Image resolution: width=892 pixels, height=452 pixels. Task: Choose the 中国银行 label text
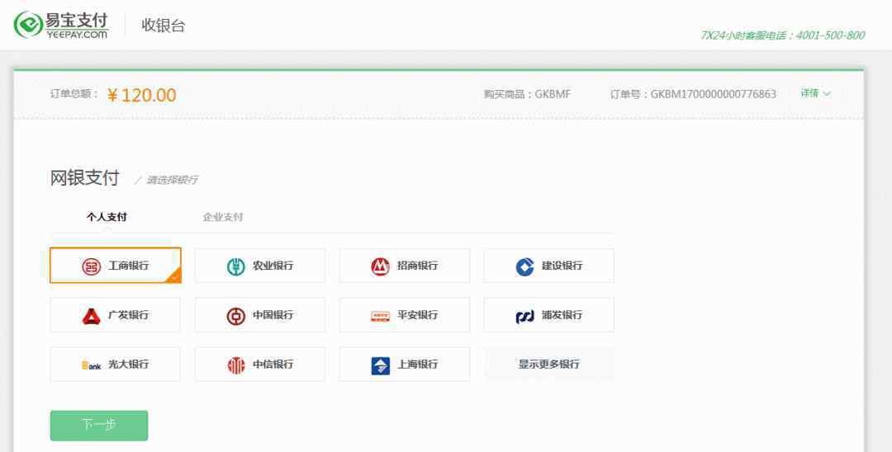(273, 314)
